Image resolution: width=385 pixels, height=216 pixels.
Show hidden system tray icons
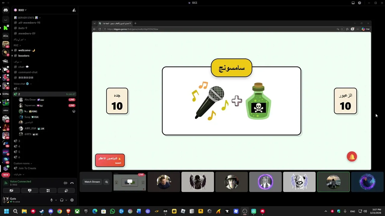326,211
